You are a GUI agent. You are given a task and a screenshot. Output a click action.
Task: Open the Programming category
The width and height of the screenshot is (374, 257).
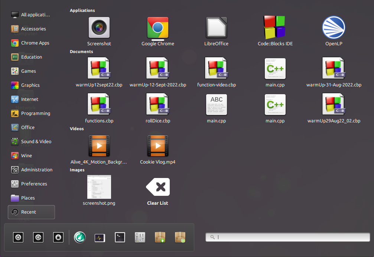tap(31, 113)
